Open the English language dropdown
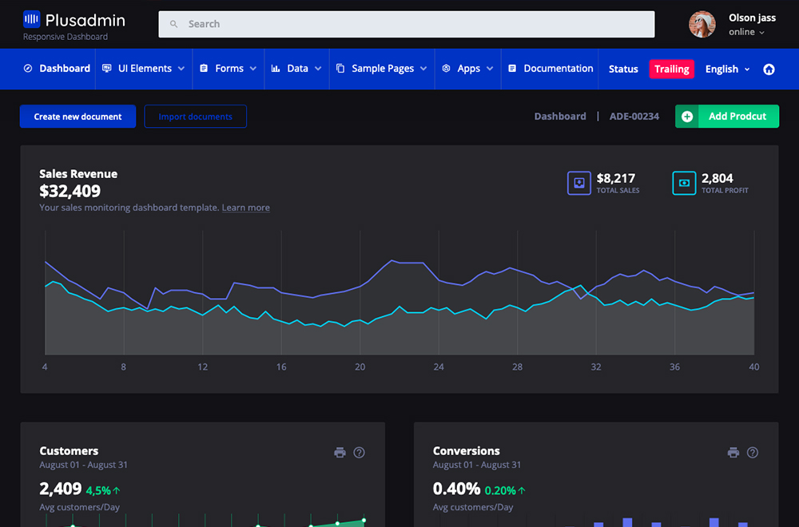Image resolution: width=799 pixels, height=527 pixels. tap(727, 69)
